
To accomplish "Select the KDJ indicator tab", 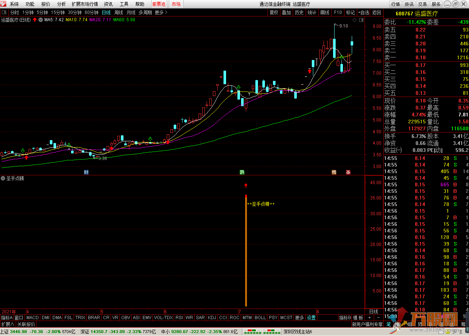I will 212,318.
